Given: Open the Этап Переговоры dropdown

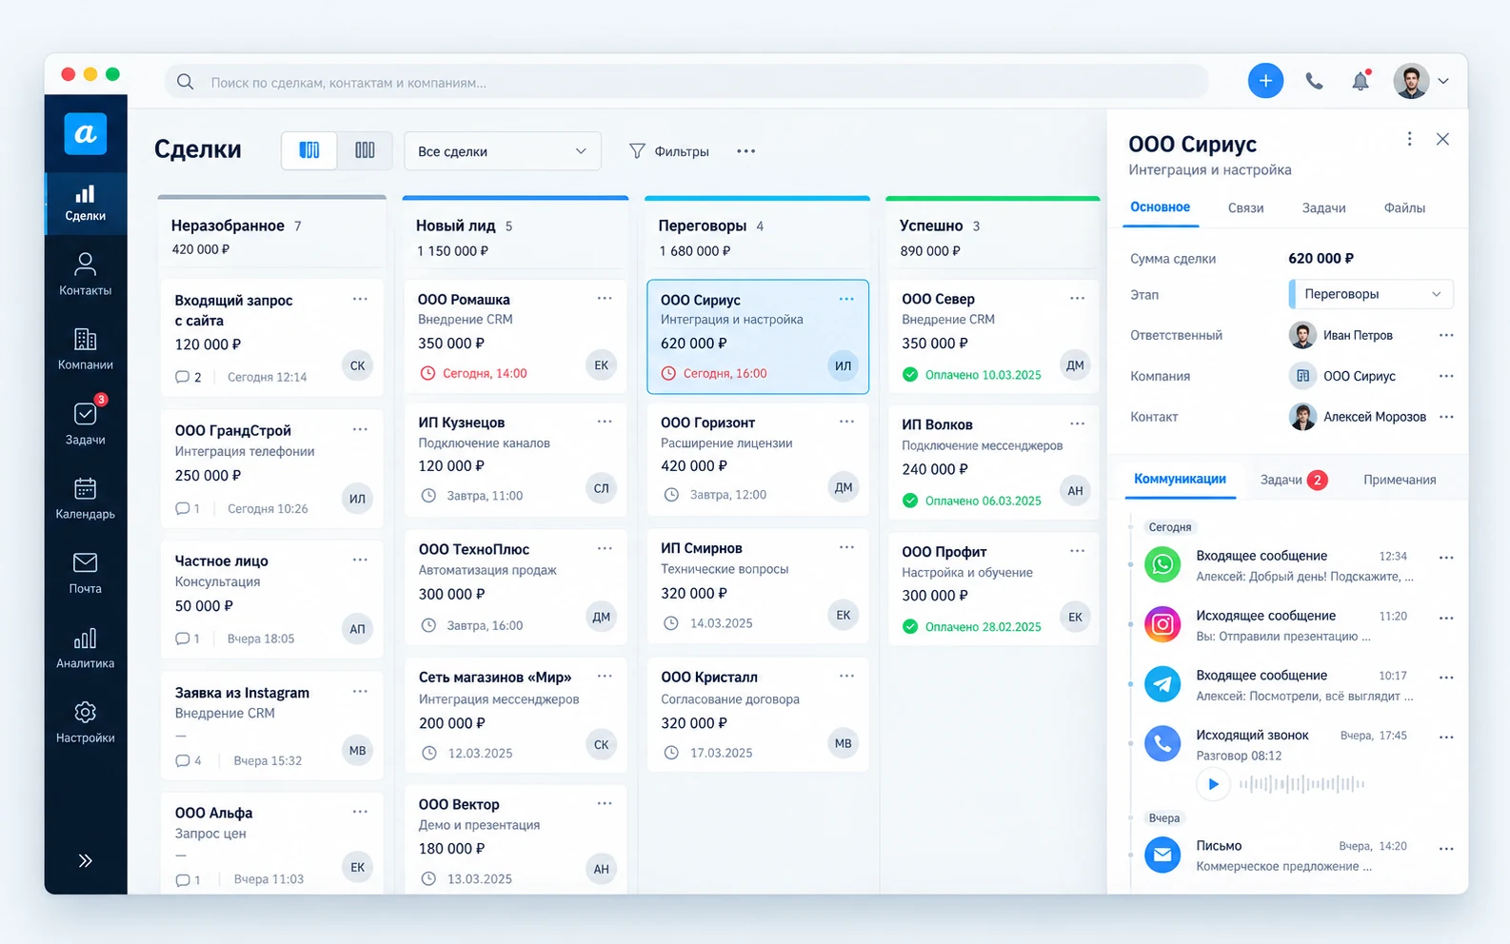Looking at the screenshot, I should 1371,294.
